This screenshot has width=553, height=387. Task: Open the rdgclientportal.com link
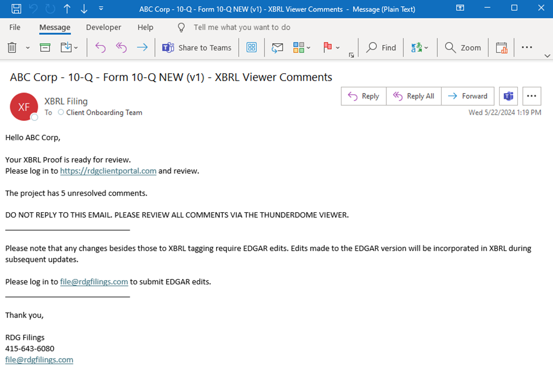[x=108, y=171]
